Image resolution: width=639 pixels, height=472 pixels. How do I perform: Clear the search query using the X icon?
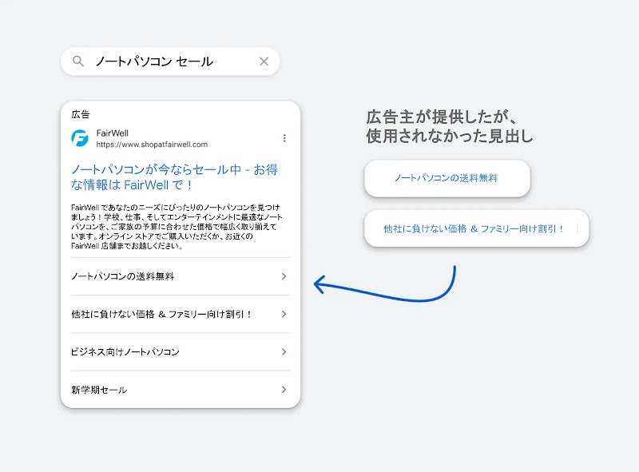[x=264, y=61]
